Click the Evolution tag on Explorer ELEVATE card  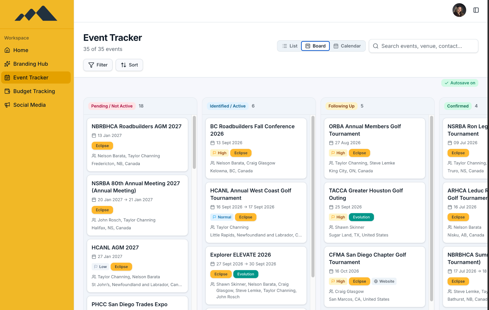coord(246,274)
